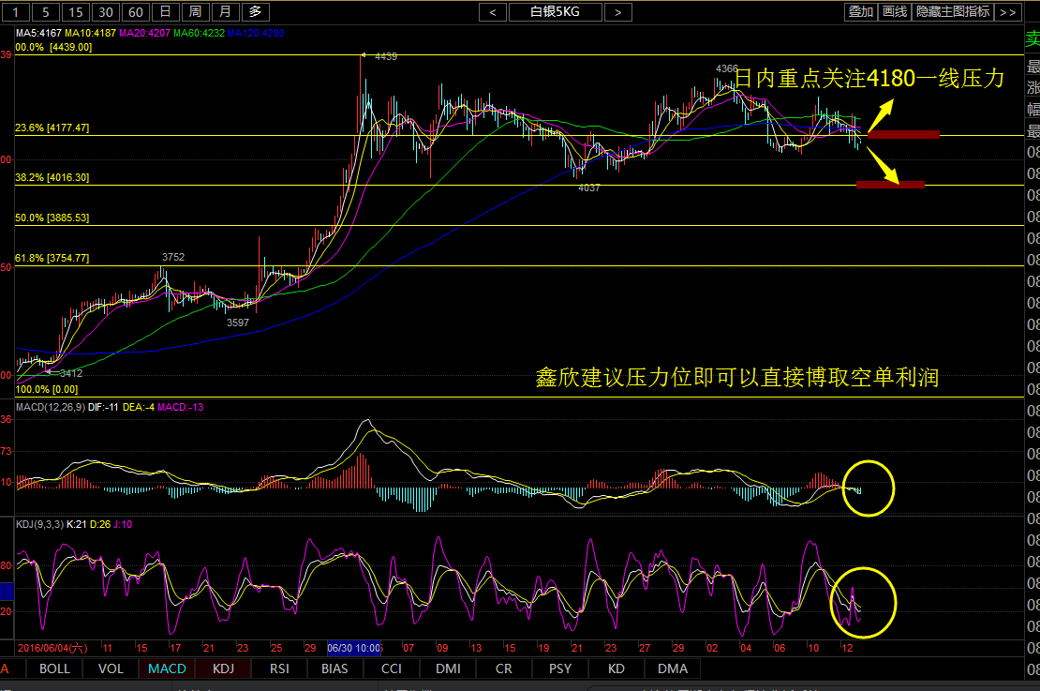The width and height of the screenshot is (1040, 691).
Task: Switch to daily 日 chart period
Action: (x=165, y=12)
